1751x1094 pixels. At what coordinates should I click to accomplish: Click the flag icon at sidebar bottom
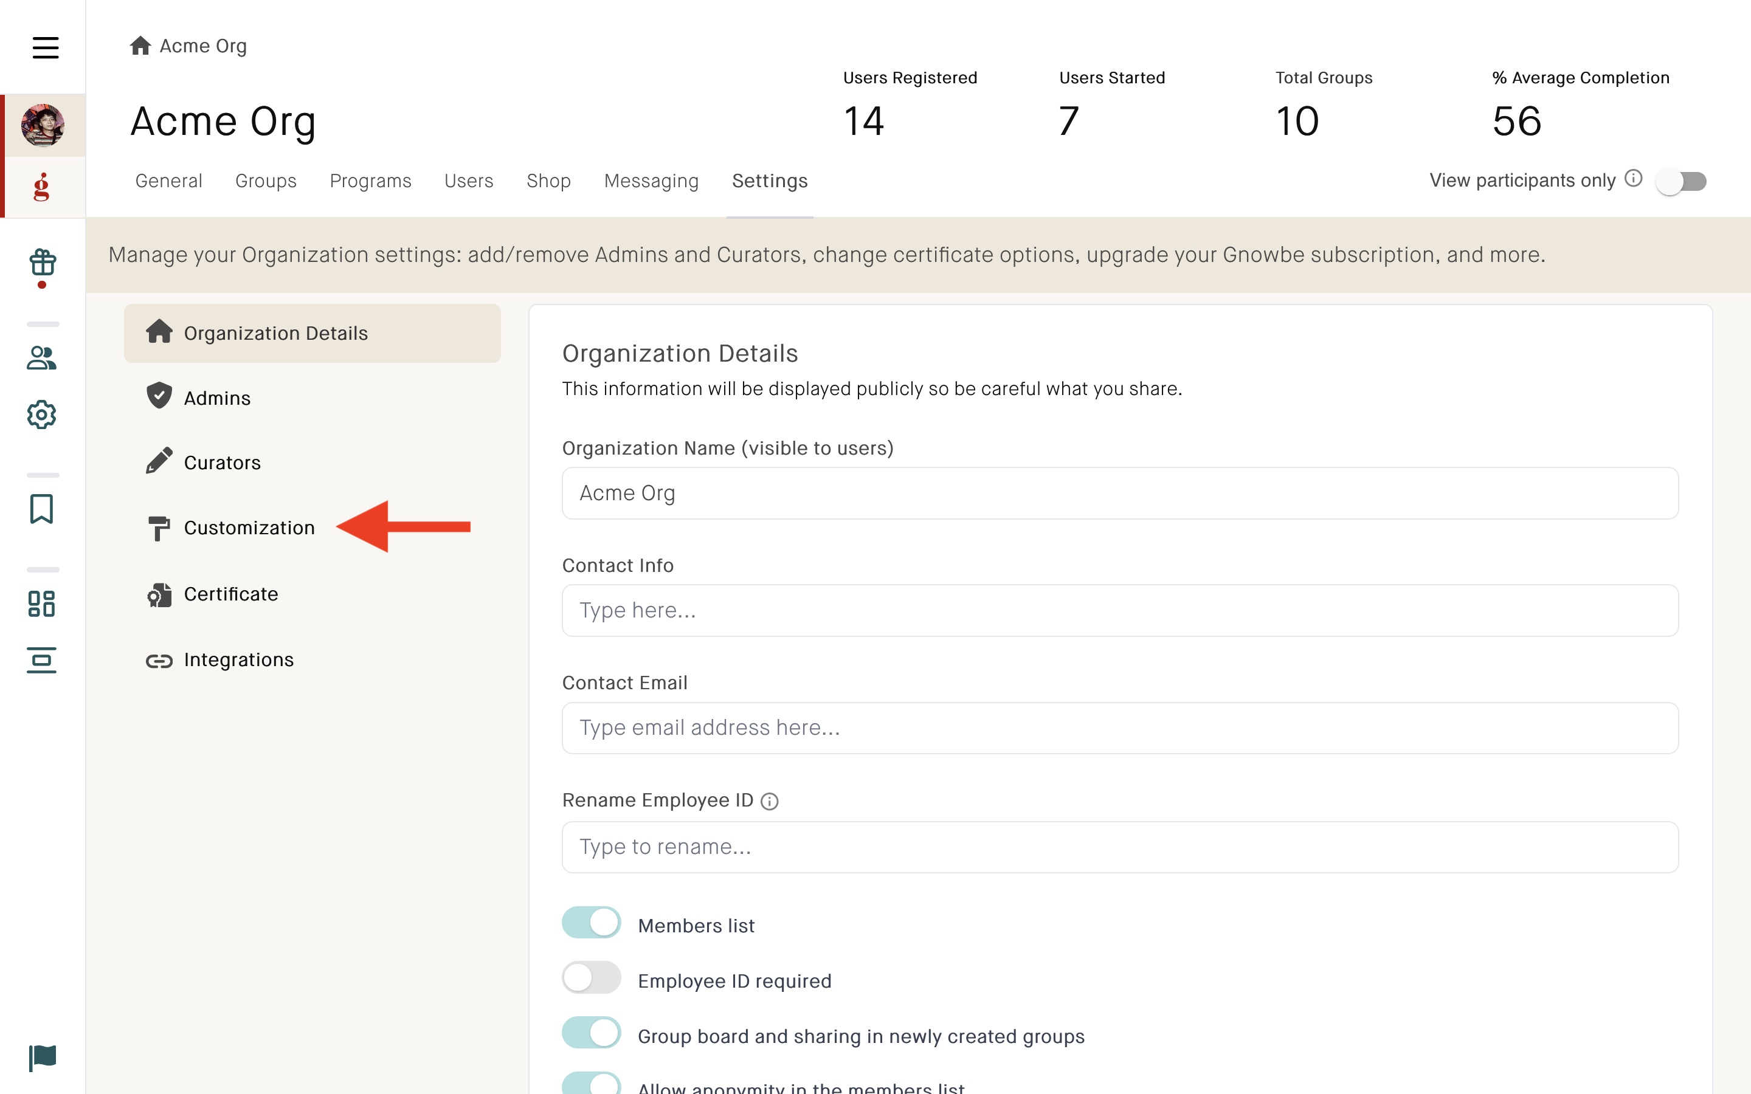point(42,1058)
